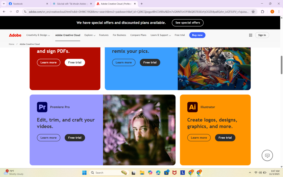Screen dimensions: 283x177
Task: Open McAfee from the taskbar
Action: pos(175,173)
